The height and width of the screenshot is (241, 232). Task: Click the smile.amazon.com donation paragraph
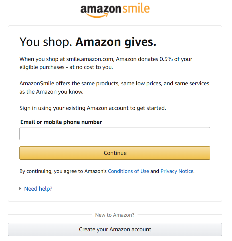(x=106, y=63)
